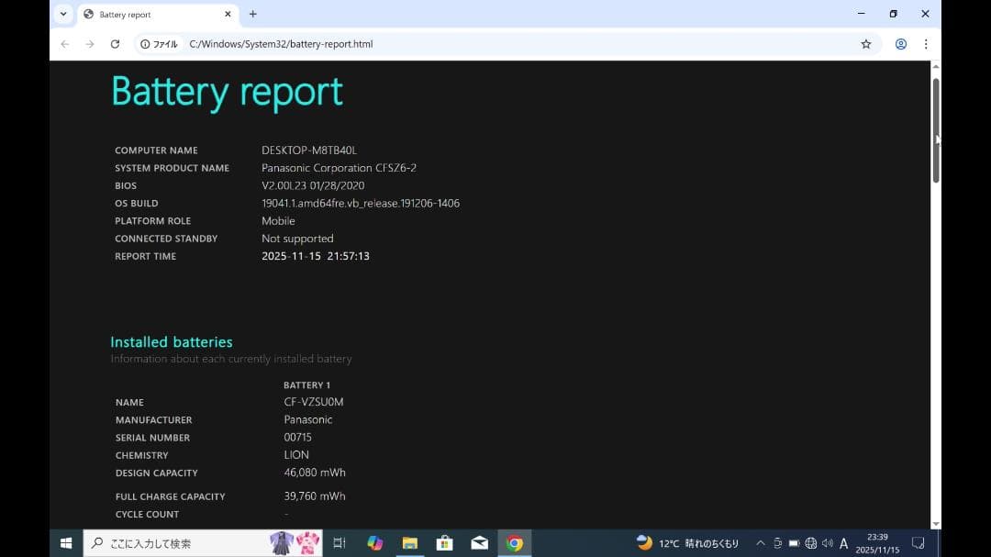Image resolution: width=991 pixels, height=557 pixels.
Task: Click the URL address bar field
Action: [x=514, y=44]
